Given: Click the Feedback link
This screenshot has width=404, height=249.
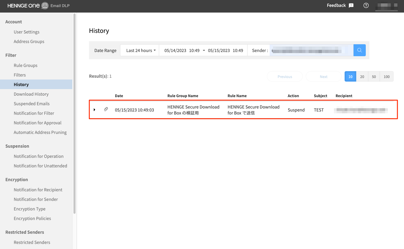Looking at the screenshot, I should click(x=336, y=5).
